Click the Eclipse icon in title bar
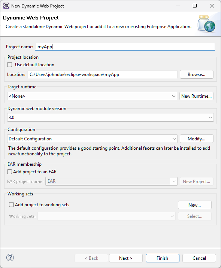 [x=6, y=6]
